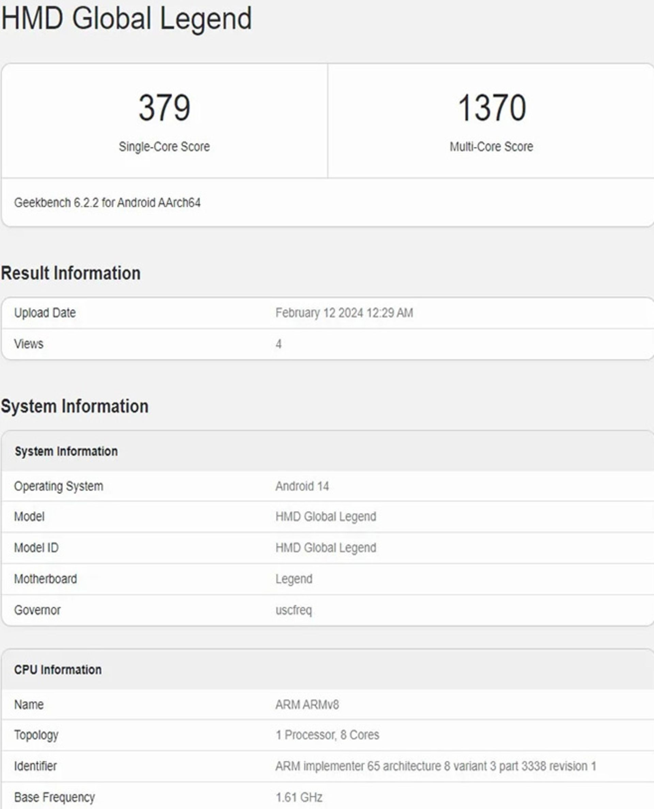Screen dimensions: 654x809
Task: Click the Views count value 4
Action: (x=278, y=344)
